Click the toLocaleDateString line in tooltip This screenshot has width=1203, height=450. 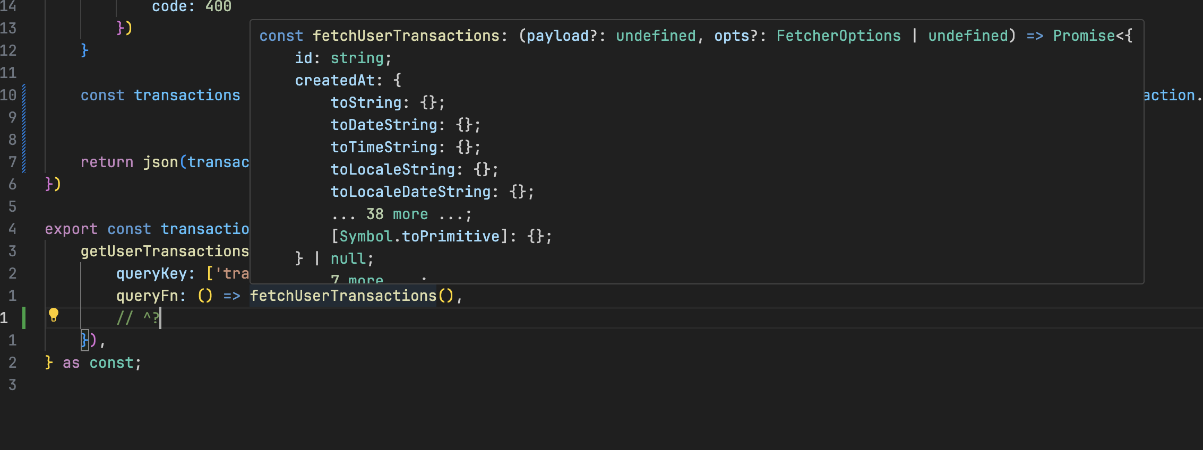[x=432, y=192]
